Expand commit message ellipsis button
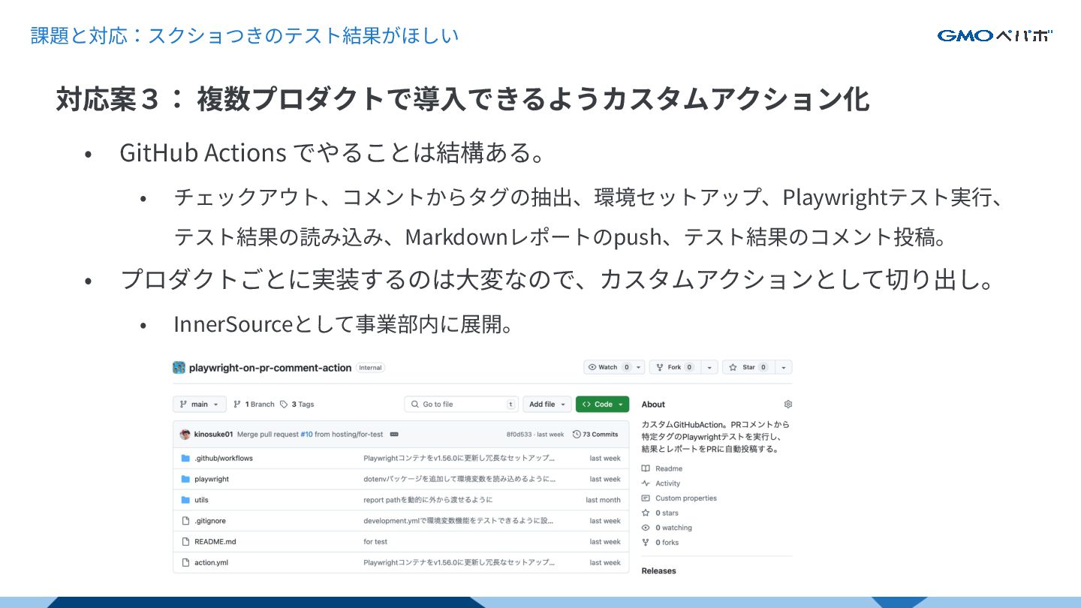This screenshot has height=608, width=1081. [x=394, y=434]
